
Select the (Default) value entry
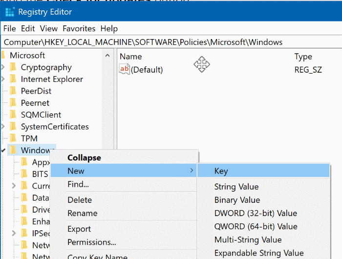tap(147, 70)
